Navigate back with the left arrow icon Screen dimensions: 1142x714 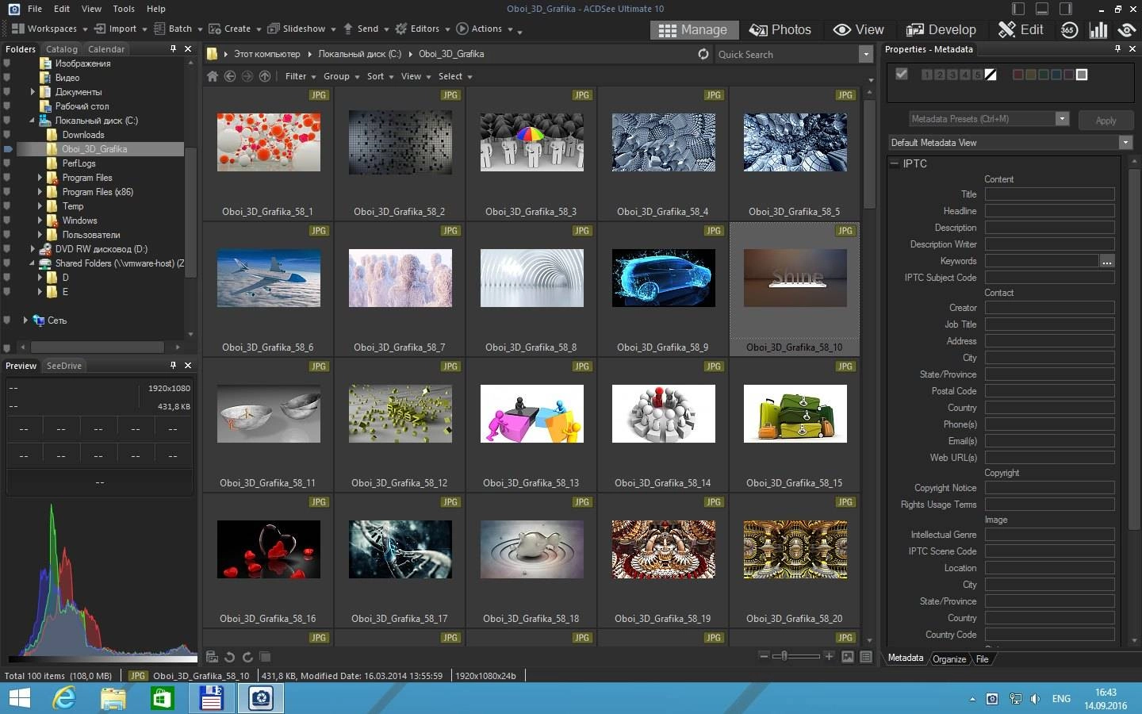click(230, 76)
